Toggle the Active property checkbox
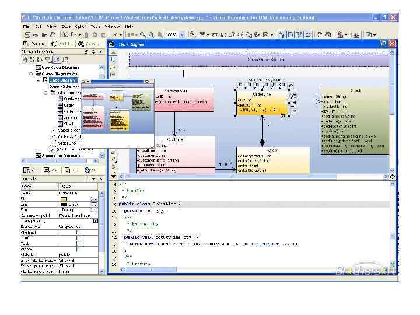This screenshot has width=420, height=315. [x=79, y=249]
